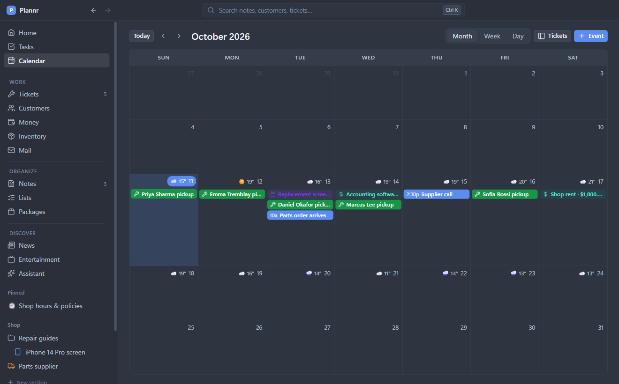Image resolution: width=619 pixels, height=384 pixels.
Task: Open the Shop rent $1,800 event
Action: pyautogui.click(x=573, y=194)
